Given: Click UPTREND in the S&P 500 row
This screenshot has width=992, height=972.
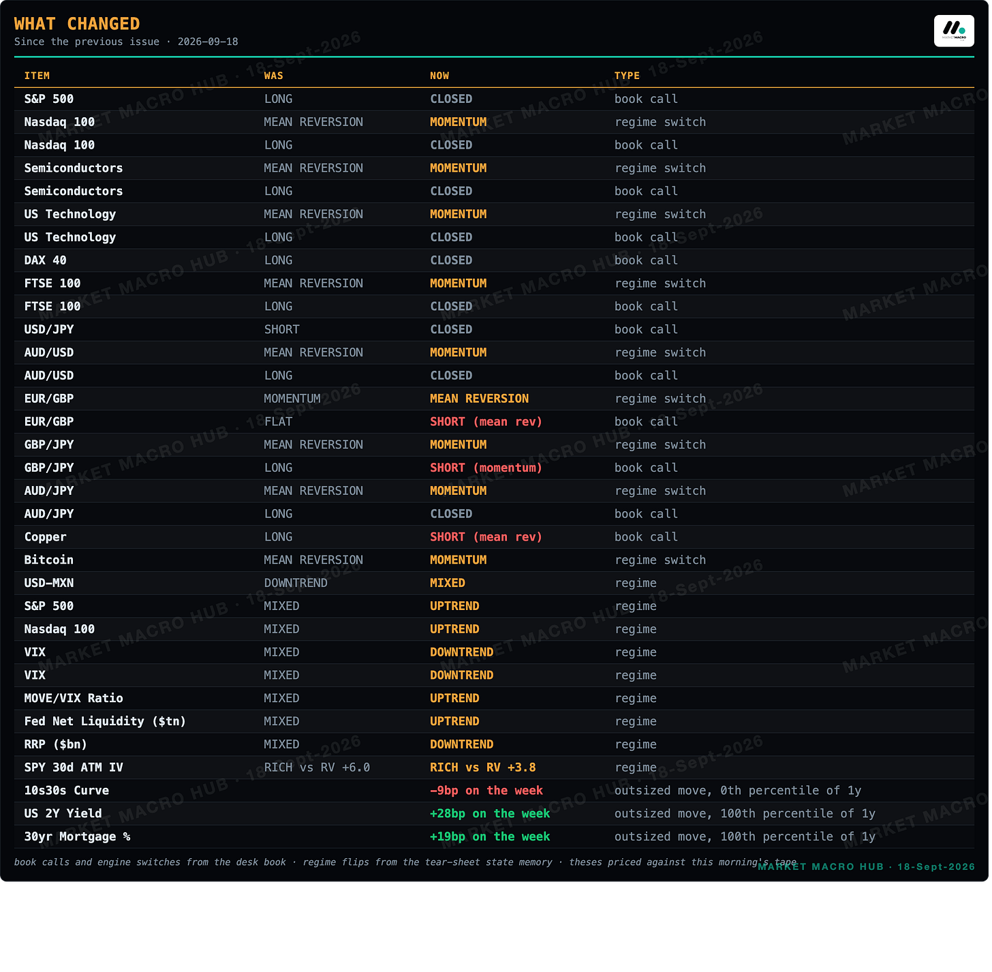Looking at the screenshot, I should click(x=454, y=606).
